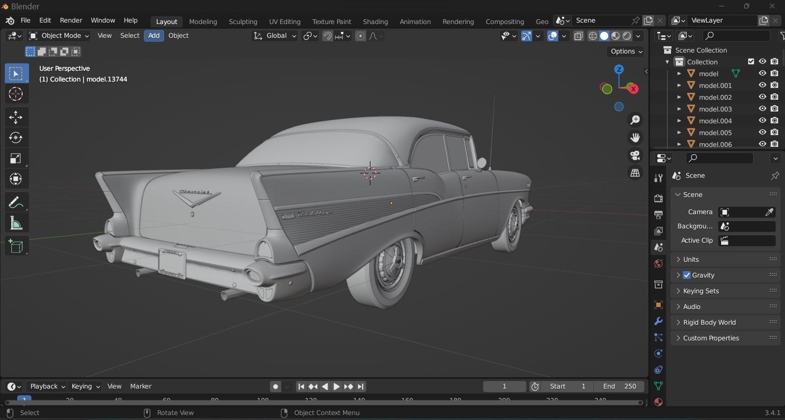Open the Playback dropdown in timeline
785x420 pixels.
[47, 387]
